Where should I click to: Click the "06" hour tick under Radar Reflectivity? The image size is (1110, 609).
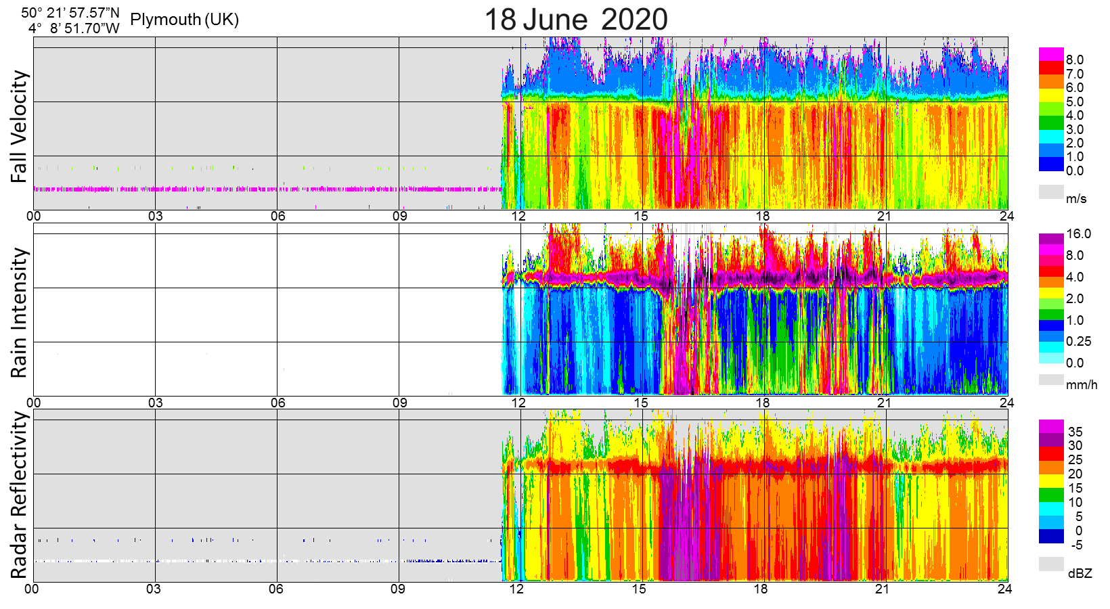coord(275,589)
